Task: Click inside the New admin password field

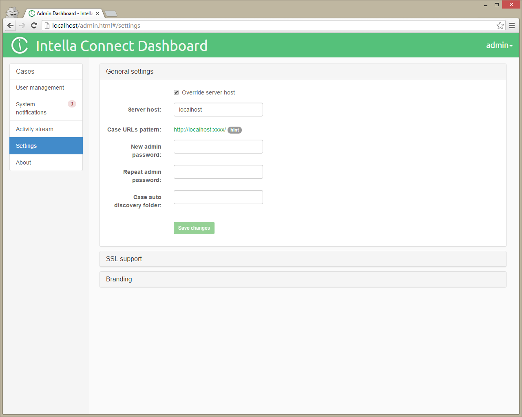Action: pos(218,147)
